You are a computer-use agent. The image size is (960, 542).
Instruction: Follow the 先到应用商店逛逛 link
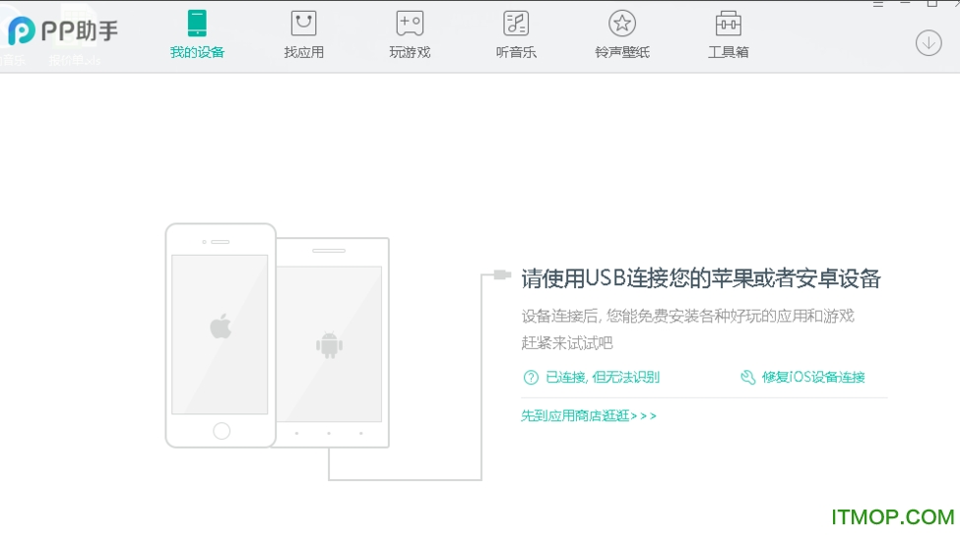coord(588,415)
